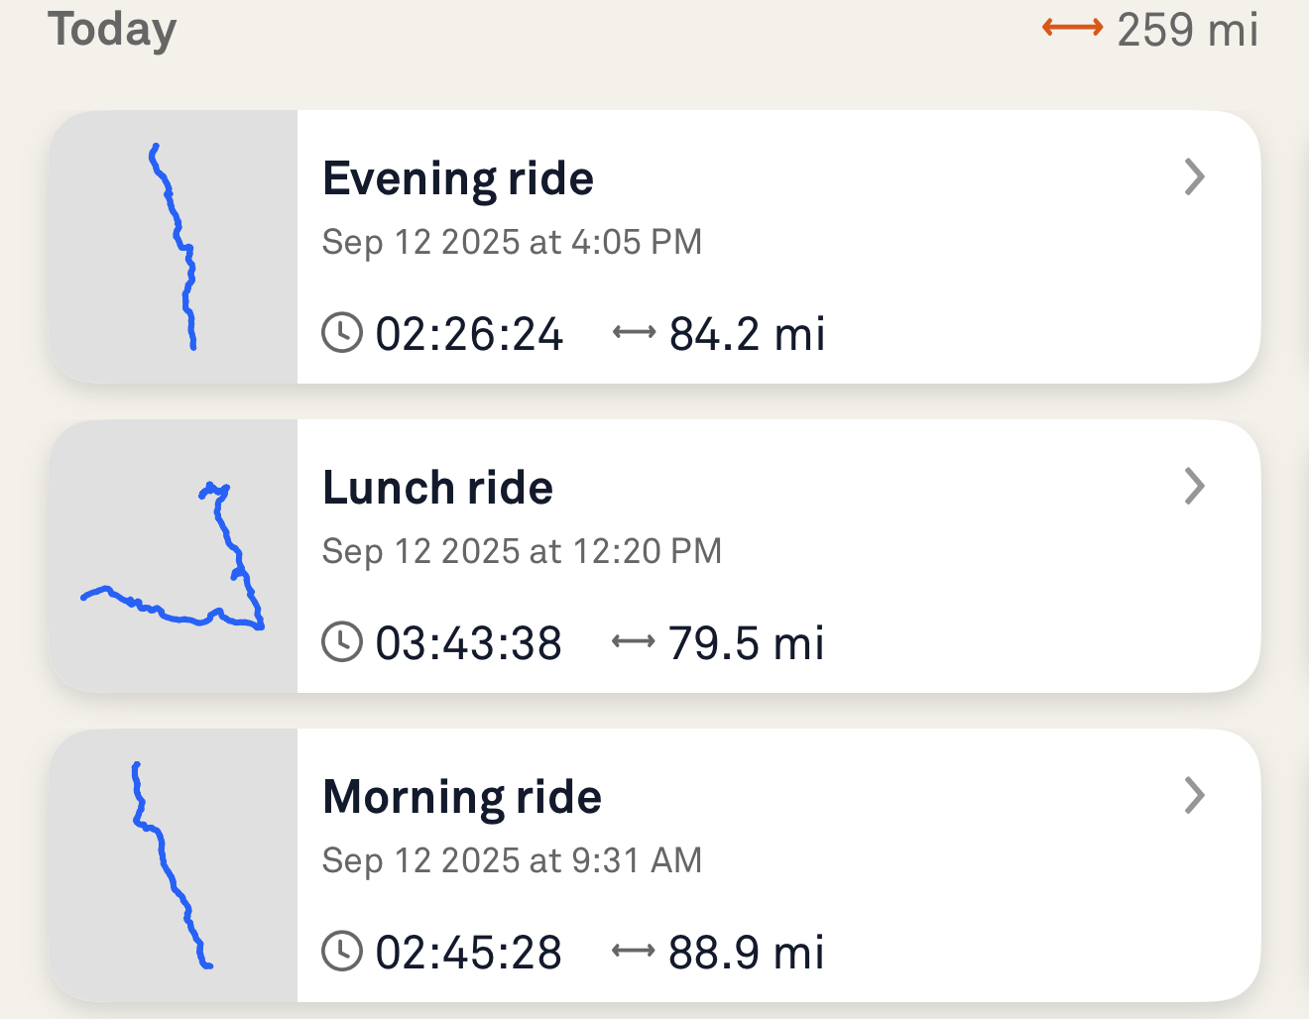Open the Lunch ride route map thumbnail
The width and height of the screenshot is (1309, 1019).
tap(174, 556)
